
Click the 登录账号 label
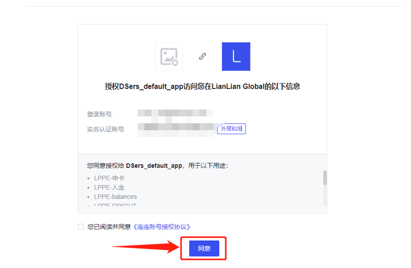click(99, 114)
